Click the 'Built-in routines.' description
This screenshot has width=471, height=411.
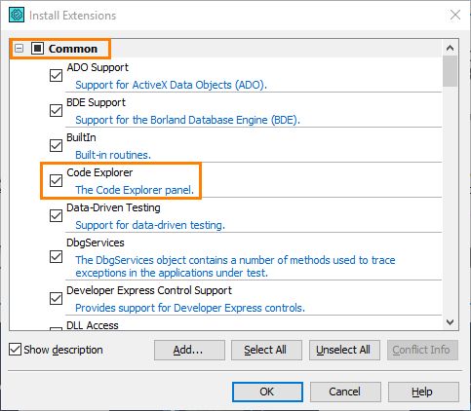tap(113, 155)
